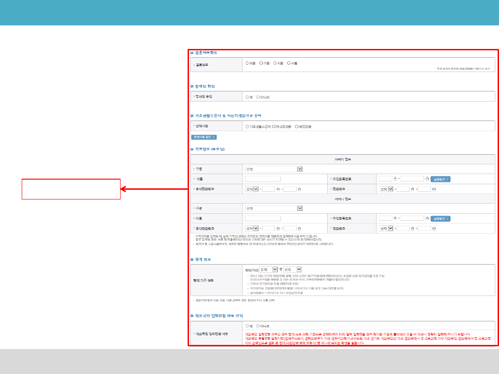Click the 형제 정보 section heading
The width and height of the screenshot is (499, 374).
point(203,259)
